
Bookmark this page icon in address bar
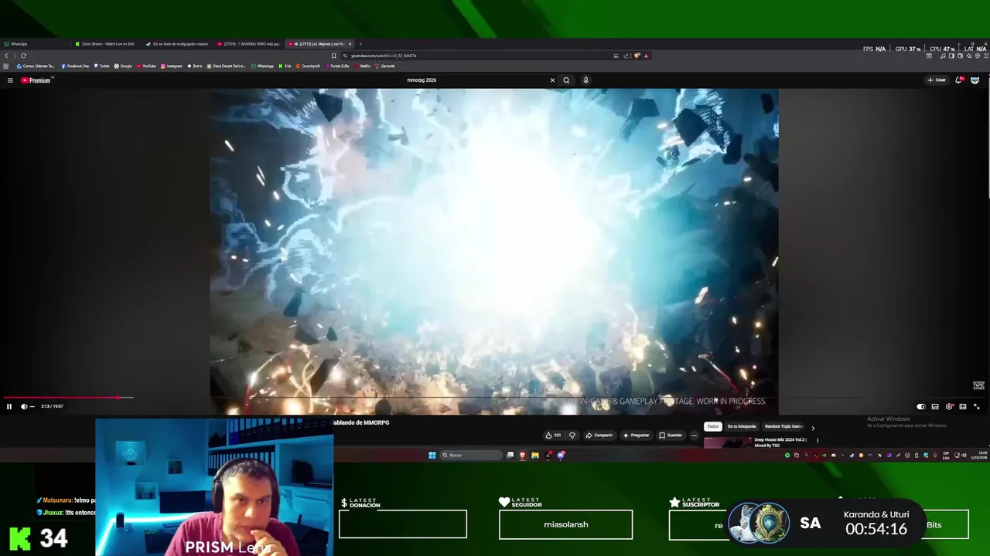tap(334, 56)
